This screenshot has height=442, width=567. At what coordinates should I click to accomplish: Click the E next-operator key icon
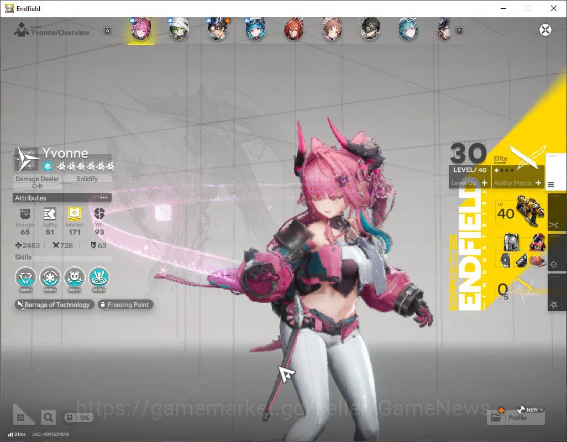pos(459,31)
